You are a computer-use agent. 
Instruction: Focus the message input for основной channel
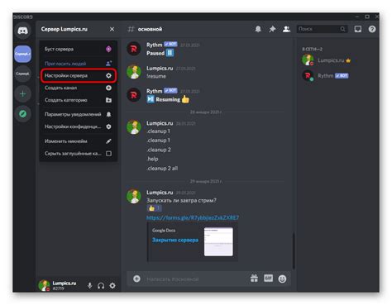[x=196, y=279]
